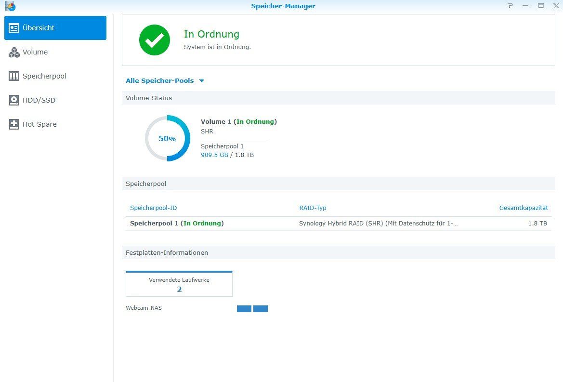Switch to the Volume section
The height and width of the screenshot is (382, 563).
coord(55,52)
